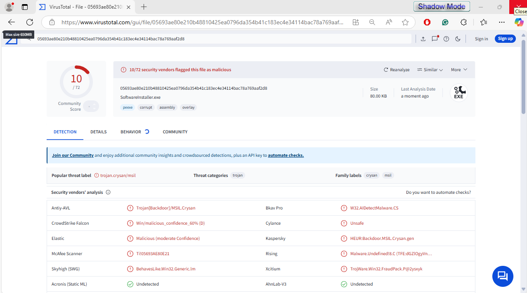527x293 pixels.
Task: Switch to the Details tab
Action: 99,132
